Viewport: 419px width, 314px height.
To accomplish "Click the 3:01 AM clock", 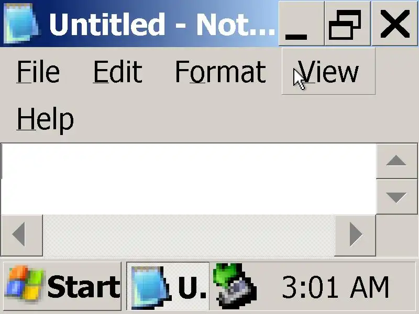I will point(335,287).
